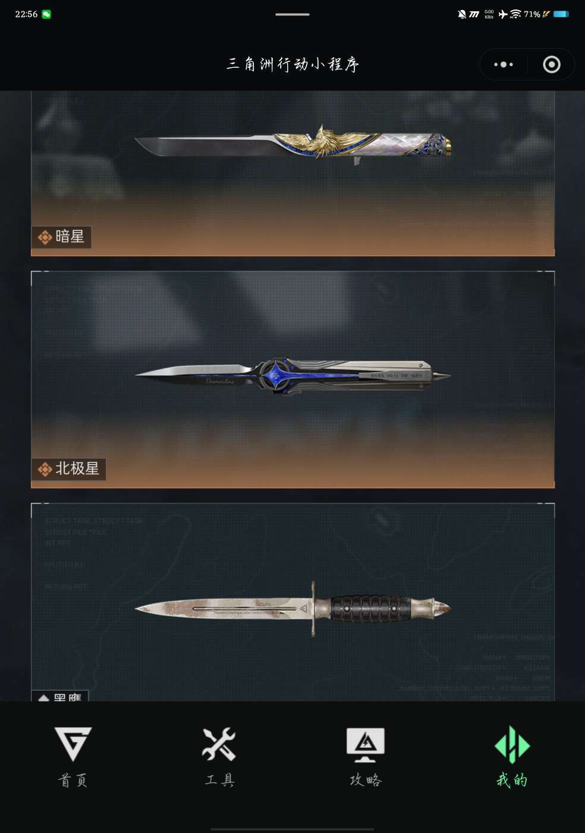This screenshot has height=833, width=585.
Task: Select the 黑鹰 combat knife card
Action: coord(292,602)
